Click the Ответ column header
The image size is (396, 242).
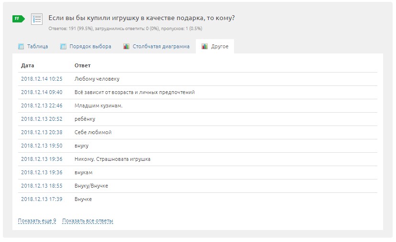tap(82, 65)
